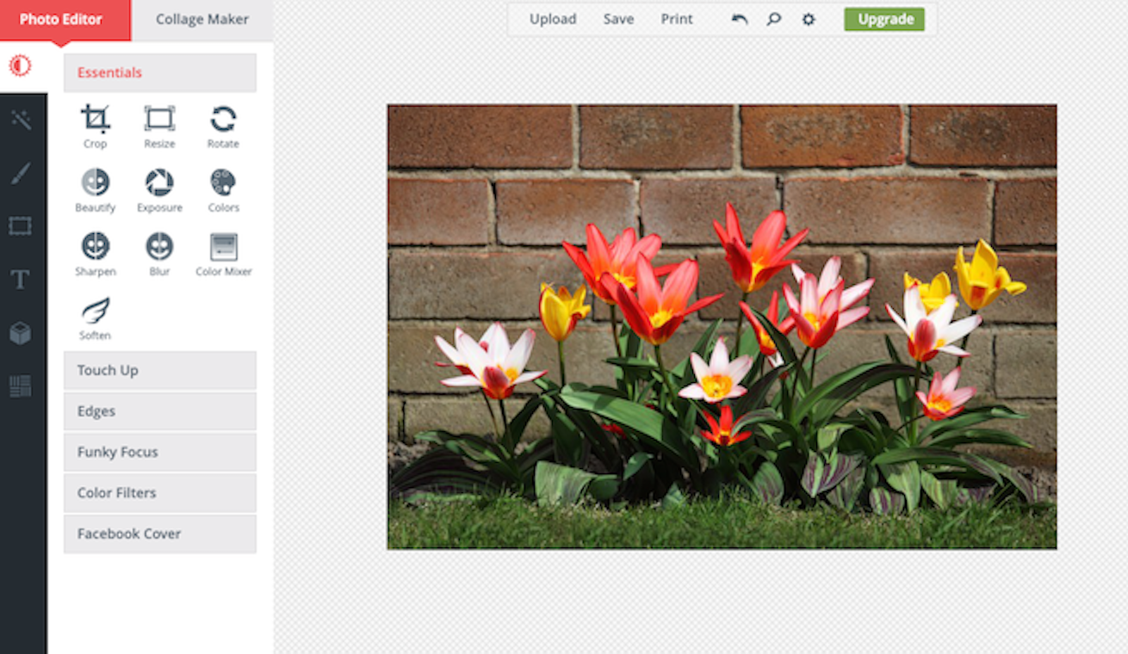Click the undo arrow icon
This screenshot has height=654, width=1128.
click(740, 19)
